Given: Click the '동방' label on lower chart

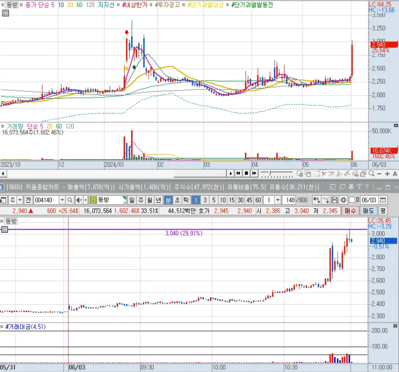Looking at the screenshot, I should 11,221.
